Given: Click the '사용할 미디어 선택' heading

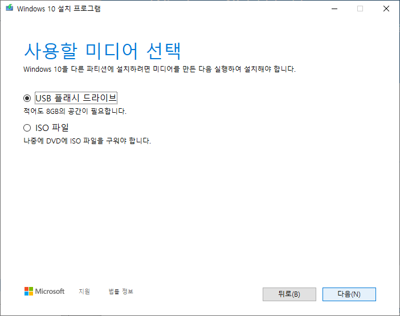Looking at the screenshot, I should (103, 51).
